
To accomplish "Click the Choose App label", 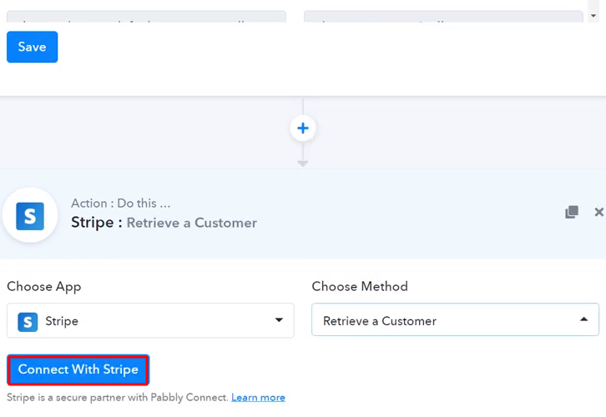I will 44,286.
